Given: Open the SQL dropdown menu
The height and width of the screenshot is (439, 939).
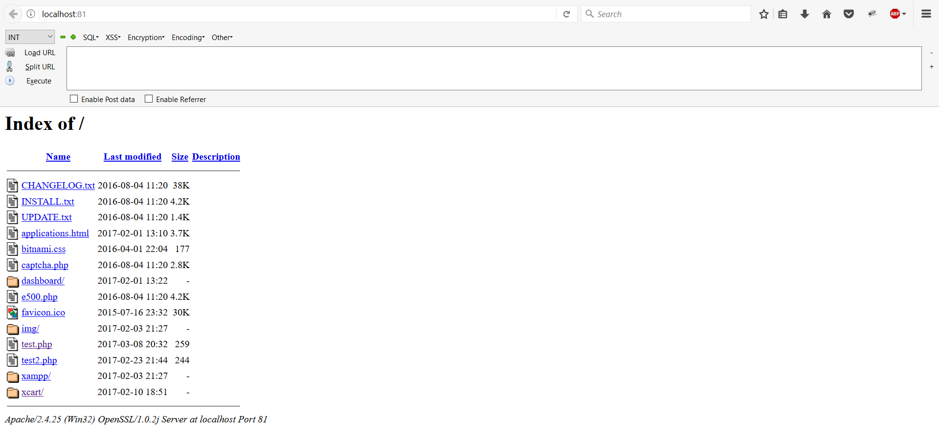Looking at the screenshot, I should click(90, 37).
